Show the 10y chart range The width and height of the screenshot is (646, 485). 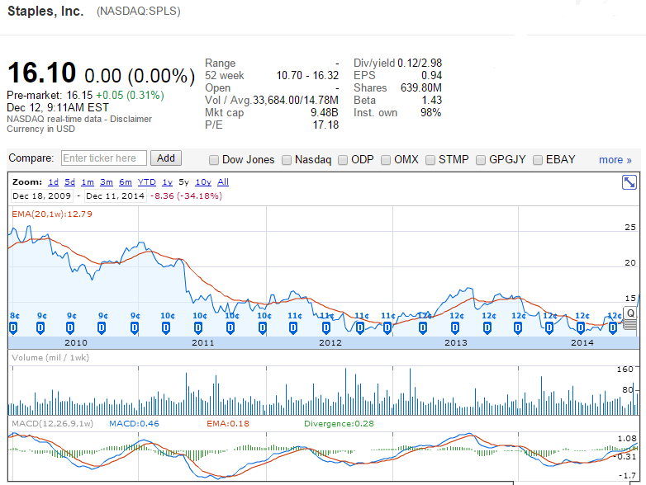click(x=203, y=181)
